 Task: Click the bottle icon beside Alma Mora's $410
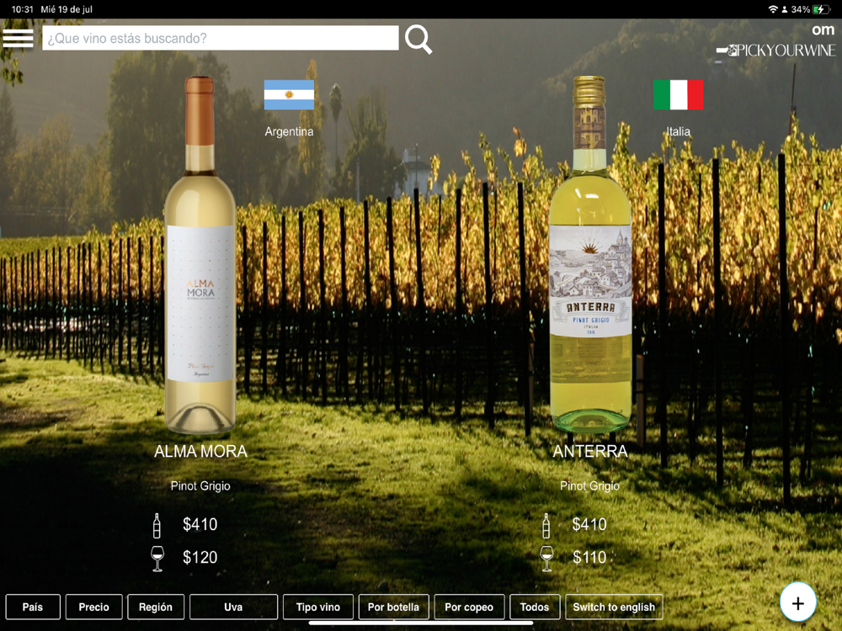(x=157, y=526)
